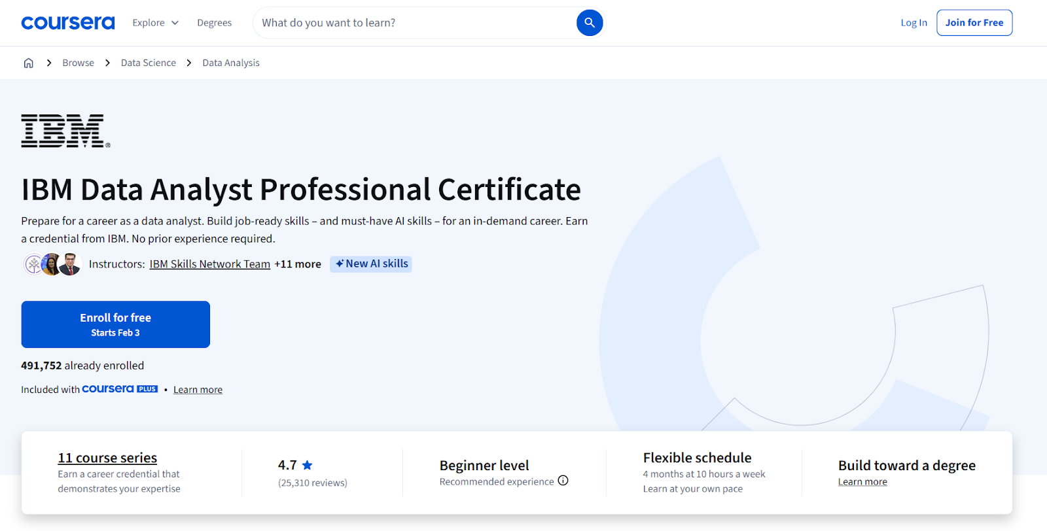Viewport: 1047px width, 531px height.
Task: Click the instructor avatars group
Action: [x=52, y=264]
